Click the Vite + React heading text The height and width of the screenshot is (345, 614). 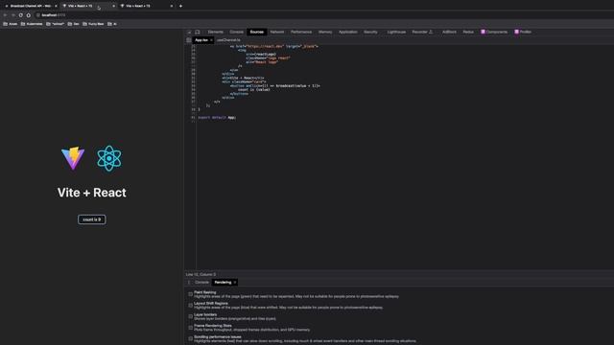click(92, 193)
